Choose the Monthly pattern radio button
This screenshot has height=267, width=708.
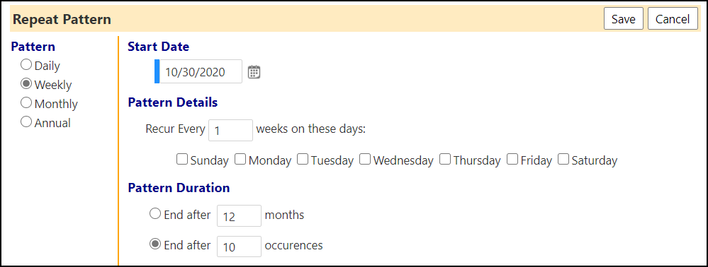pos(26,103)
